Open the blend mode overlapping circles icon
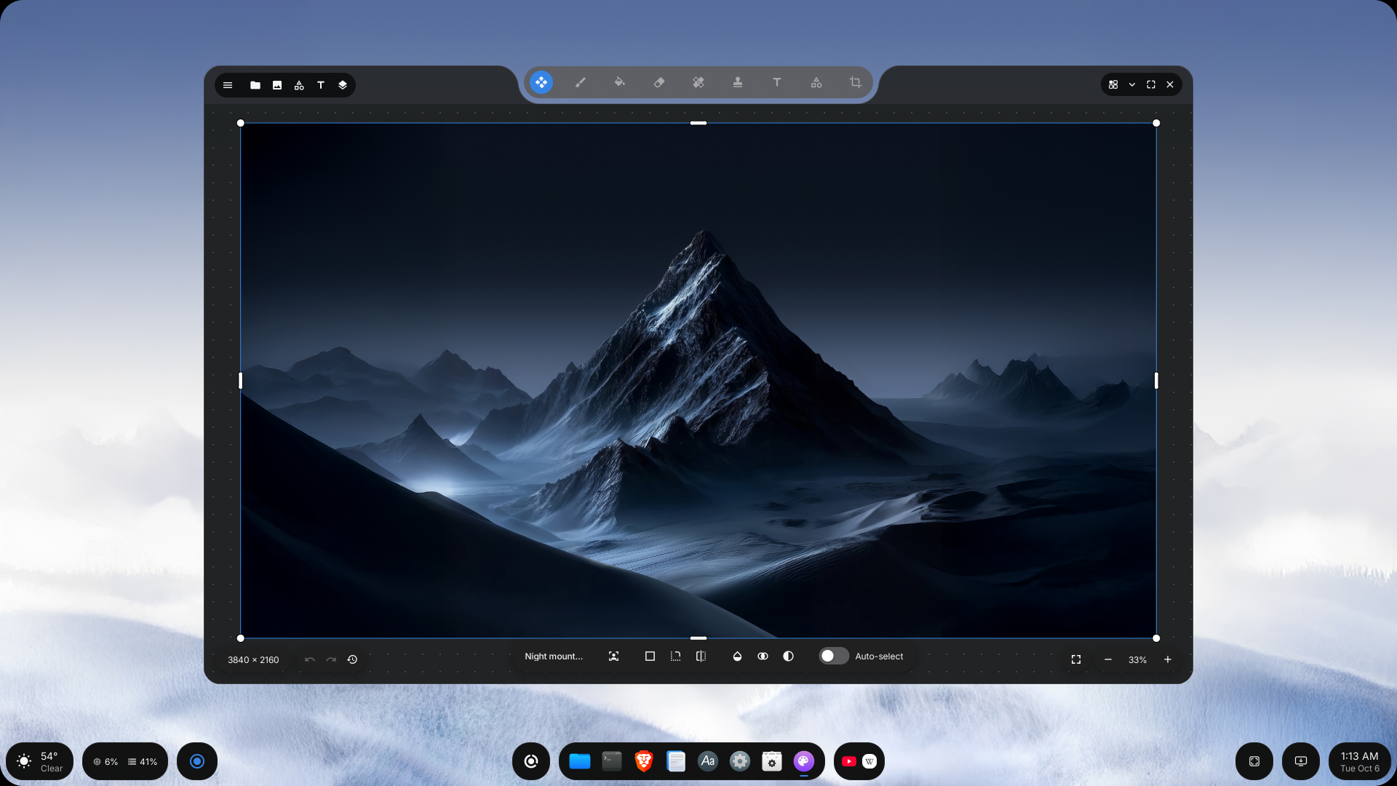The height and width of the screenshot is (786, 1397). 763,656
